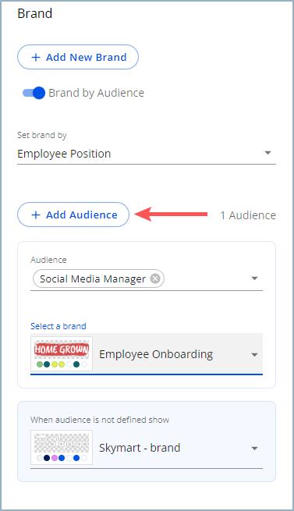Click the Skymart brand logo thumbnail

[x=62, y=448]
